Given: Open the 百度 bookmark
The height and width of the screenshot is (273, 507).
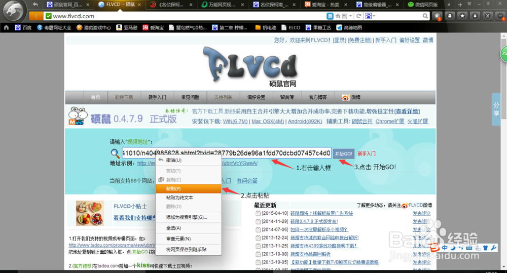Looking at the screenshot, I should tap(23, 27).
